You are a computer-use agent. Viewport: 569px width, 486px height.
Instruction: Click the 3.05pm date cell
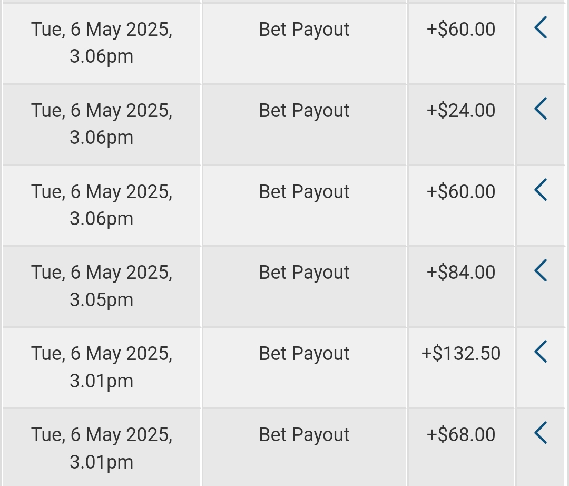tap(102, 286)
